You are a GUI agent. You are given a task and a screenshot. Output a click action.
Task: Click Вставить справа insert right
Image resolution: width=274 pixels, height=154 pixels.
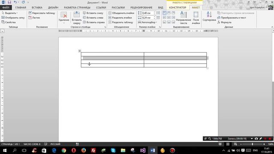[x=94, y=22]
